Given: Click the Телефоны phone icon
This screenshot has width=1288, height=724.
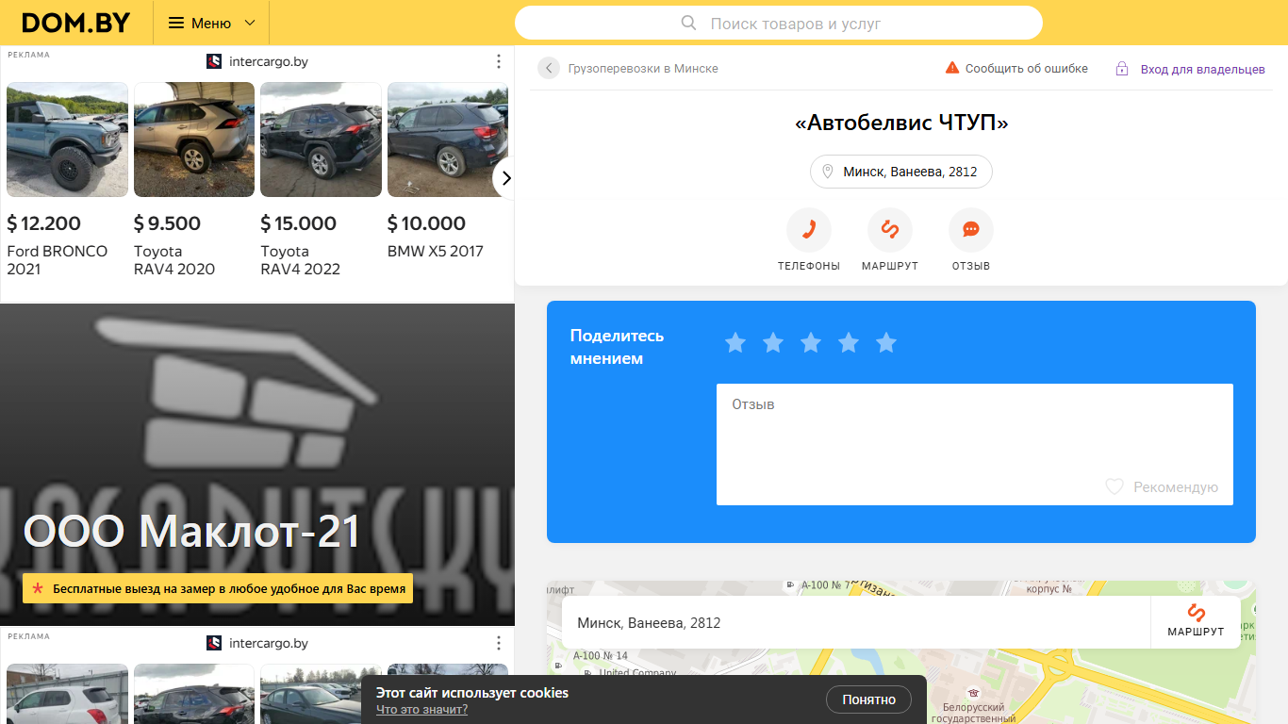Looking at the screenshot, I should [809, 230].
